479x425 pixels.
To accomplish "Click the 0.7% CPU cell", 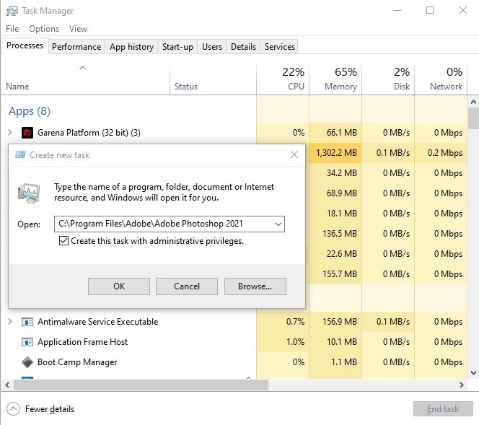I will (283, 321).
